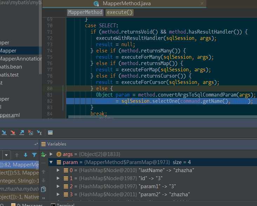Open the thread selector dropdown arrow
This screenshot has height=206, width=257.
6,155
